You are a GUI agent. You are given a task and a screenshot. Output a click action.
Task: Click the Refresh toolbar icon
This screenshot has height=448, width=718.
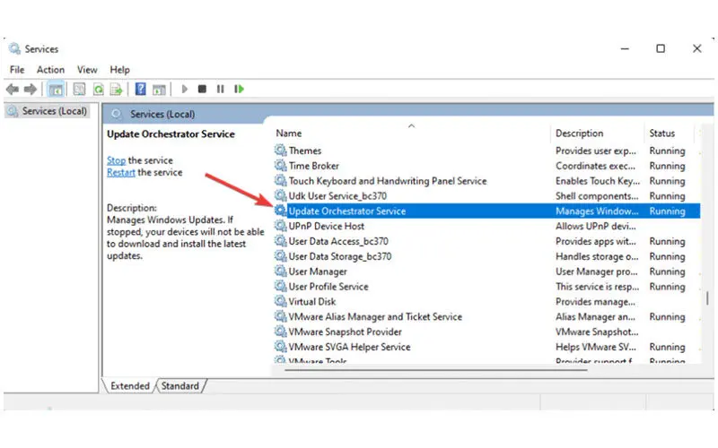coord(98,89)
